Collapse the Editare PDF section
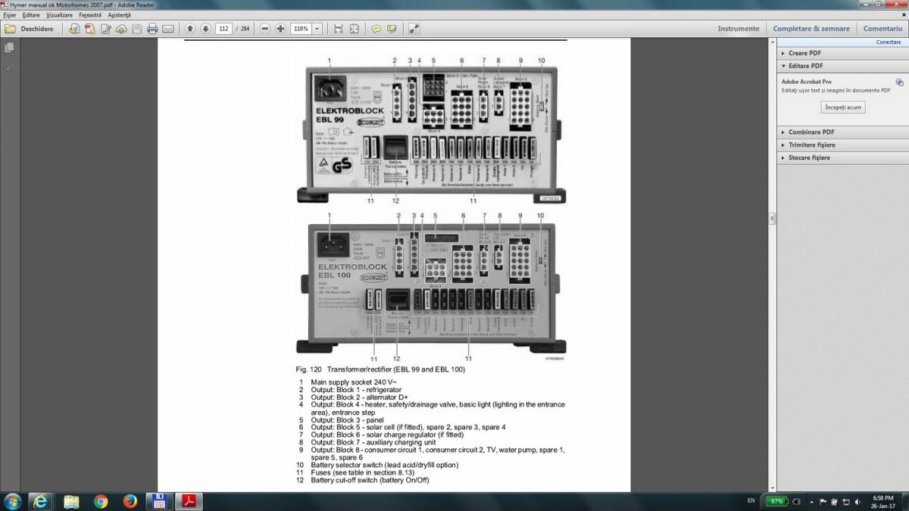 805,66
